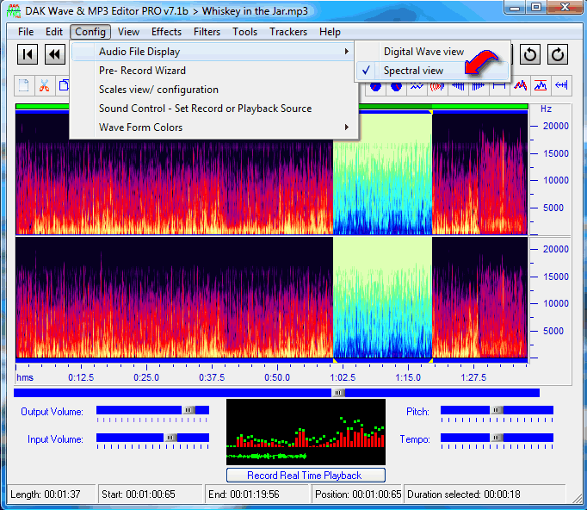Viewport: 587px width, 510px height.
Task: Click the rightmost circular-arrow button in top row
Action: pyautogui.click(x=558, y=54)
